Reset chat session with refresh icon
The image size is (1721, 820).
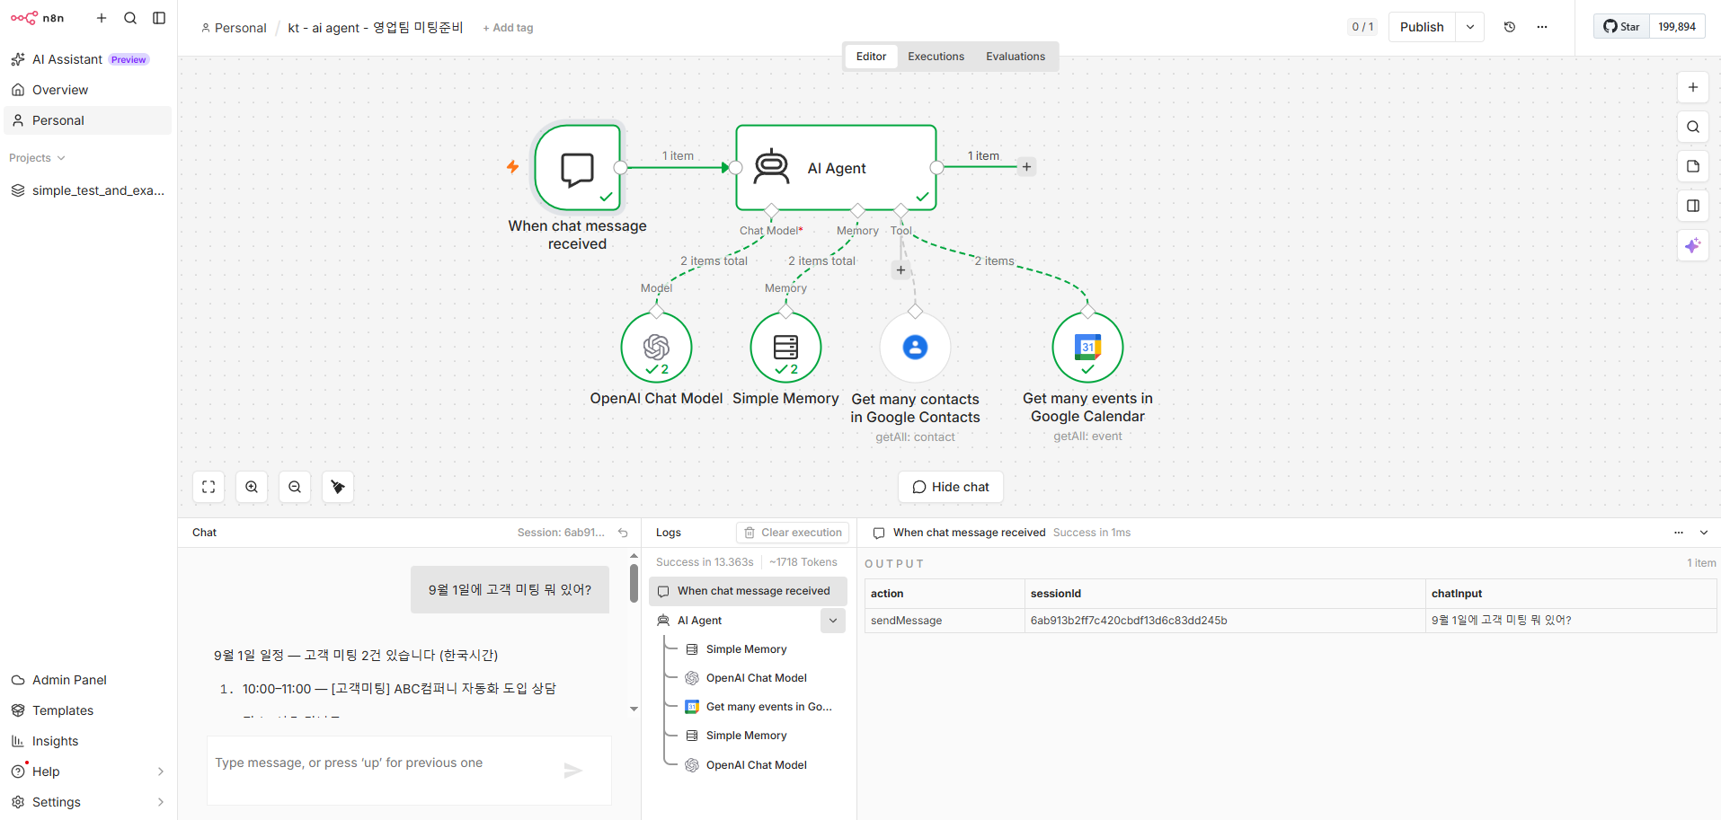[623, 533]
